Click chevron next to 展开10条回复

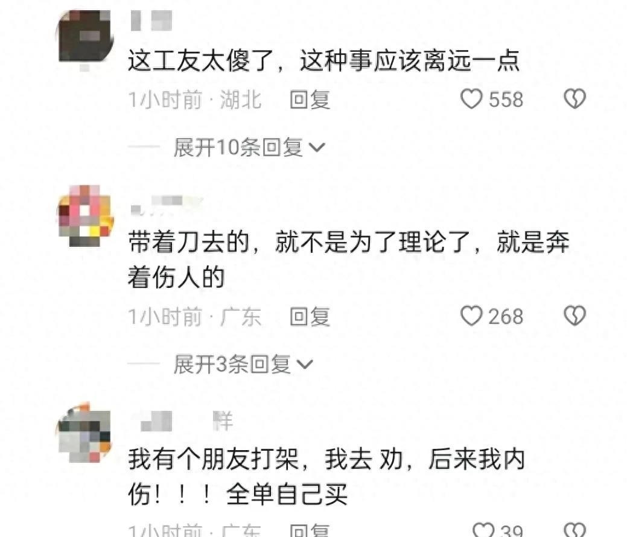click(x=317, y=148)
